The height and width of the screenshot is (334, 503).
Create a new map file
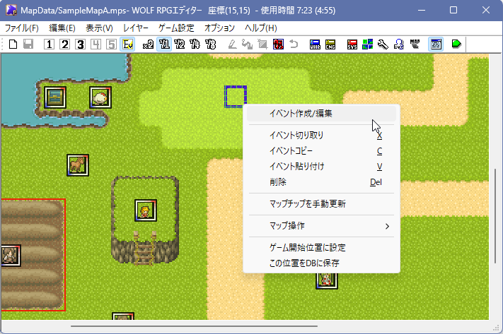[x=13, y=44]
